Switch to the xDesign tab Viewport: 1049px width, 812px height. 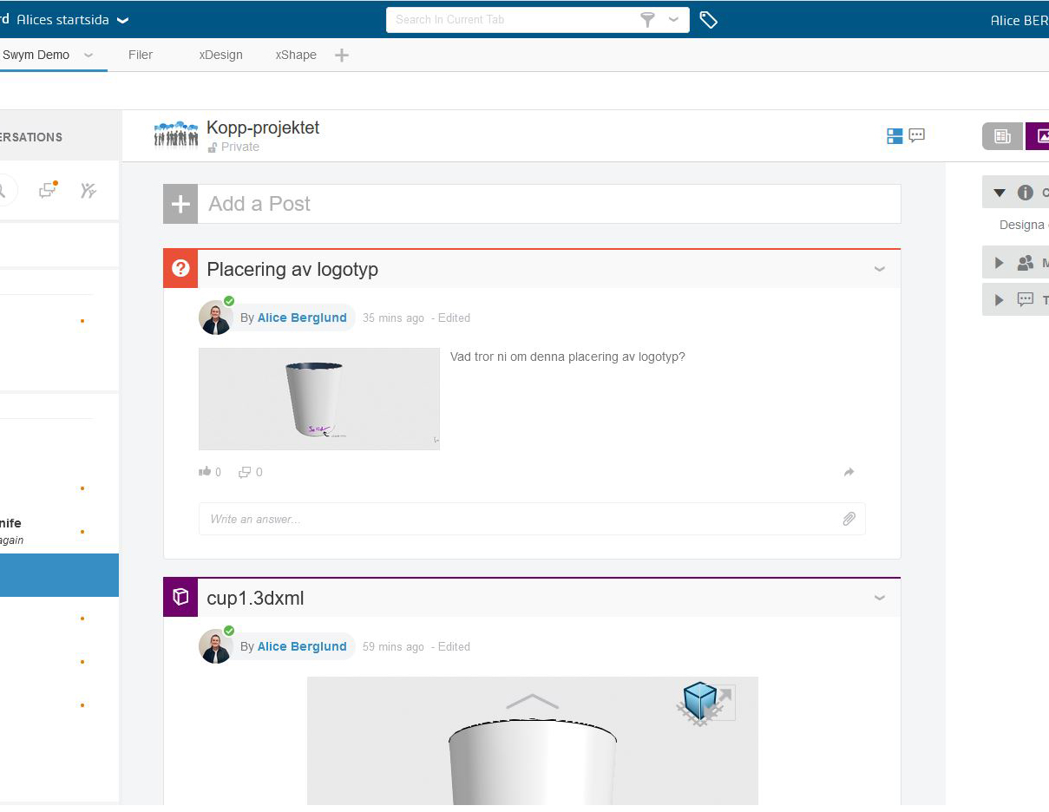(220, 55)
